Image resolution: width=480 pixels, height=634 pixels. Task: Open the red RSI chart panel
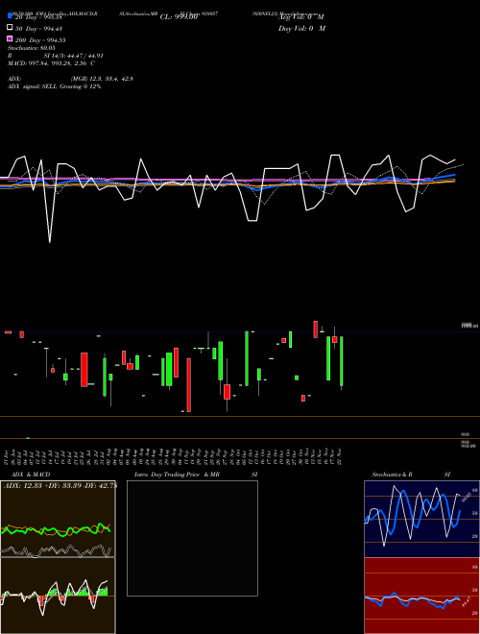[421, 596]
